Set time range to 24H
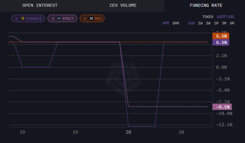This screenshot has height=143, width=245. tap(191, 23)
